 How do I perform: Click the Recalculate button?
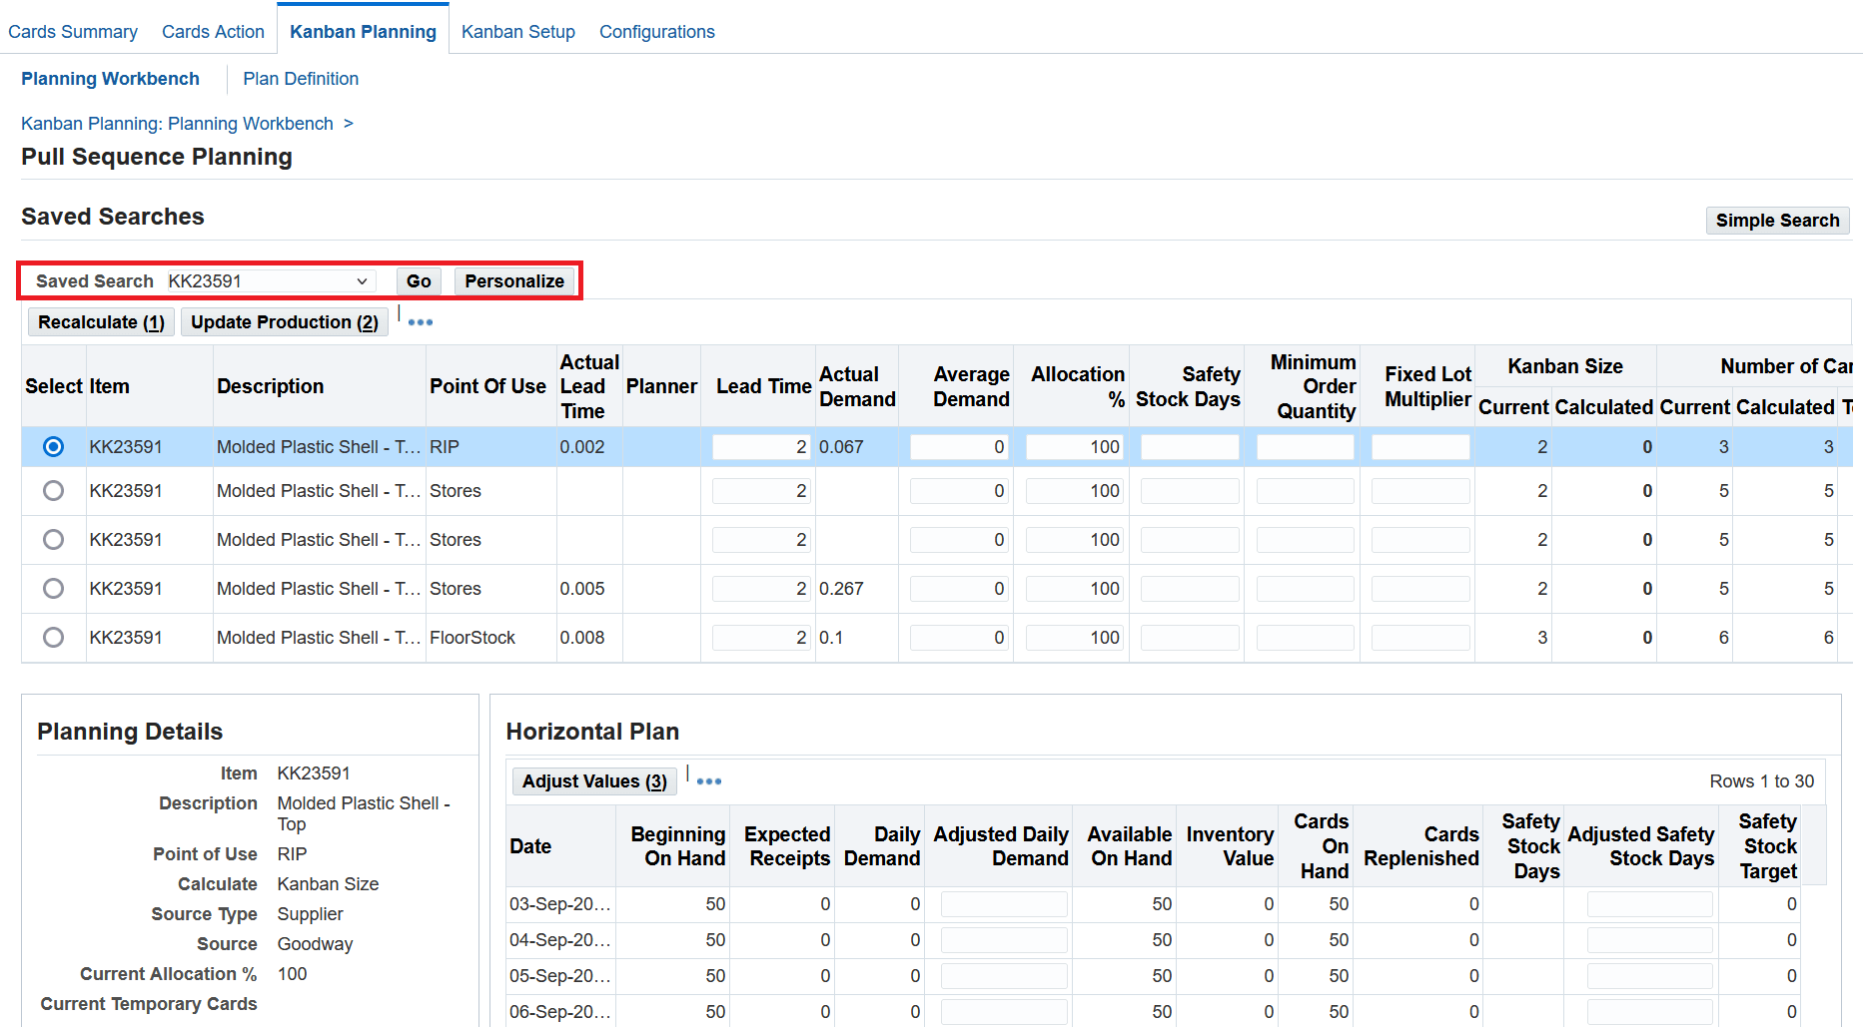pyautogui.click(x=100, y=321)
